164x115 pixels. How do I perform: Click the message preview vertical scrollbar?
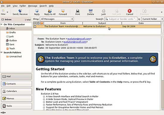(x=163, y=73)
